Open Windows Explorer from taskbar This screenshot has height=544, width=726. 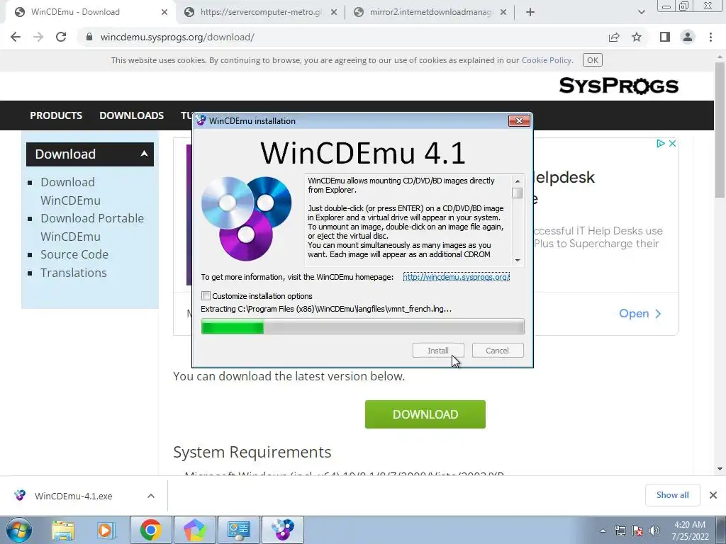pos(63,530)
